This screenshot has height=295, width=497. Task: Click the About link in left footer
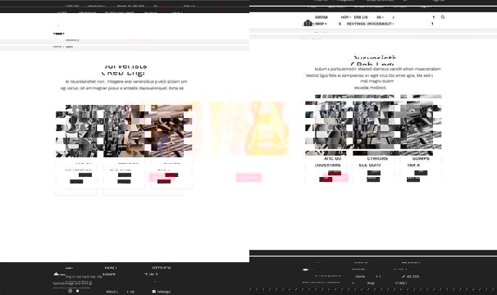(112, 292)
